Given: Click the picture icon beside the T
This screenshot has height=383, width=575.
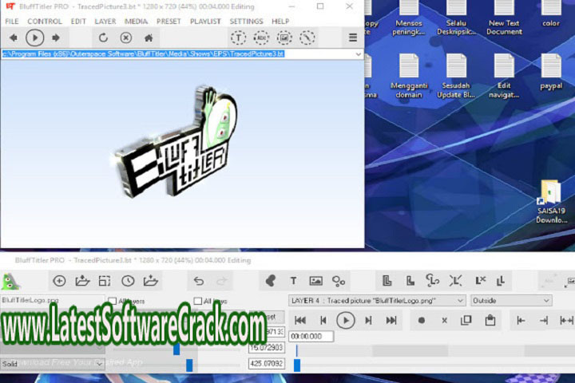Looking at the screenshot, I should pyautogui.click(x=315, y=281).
